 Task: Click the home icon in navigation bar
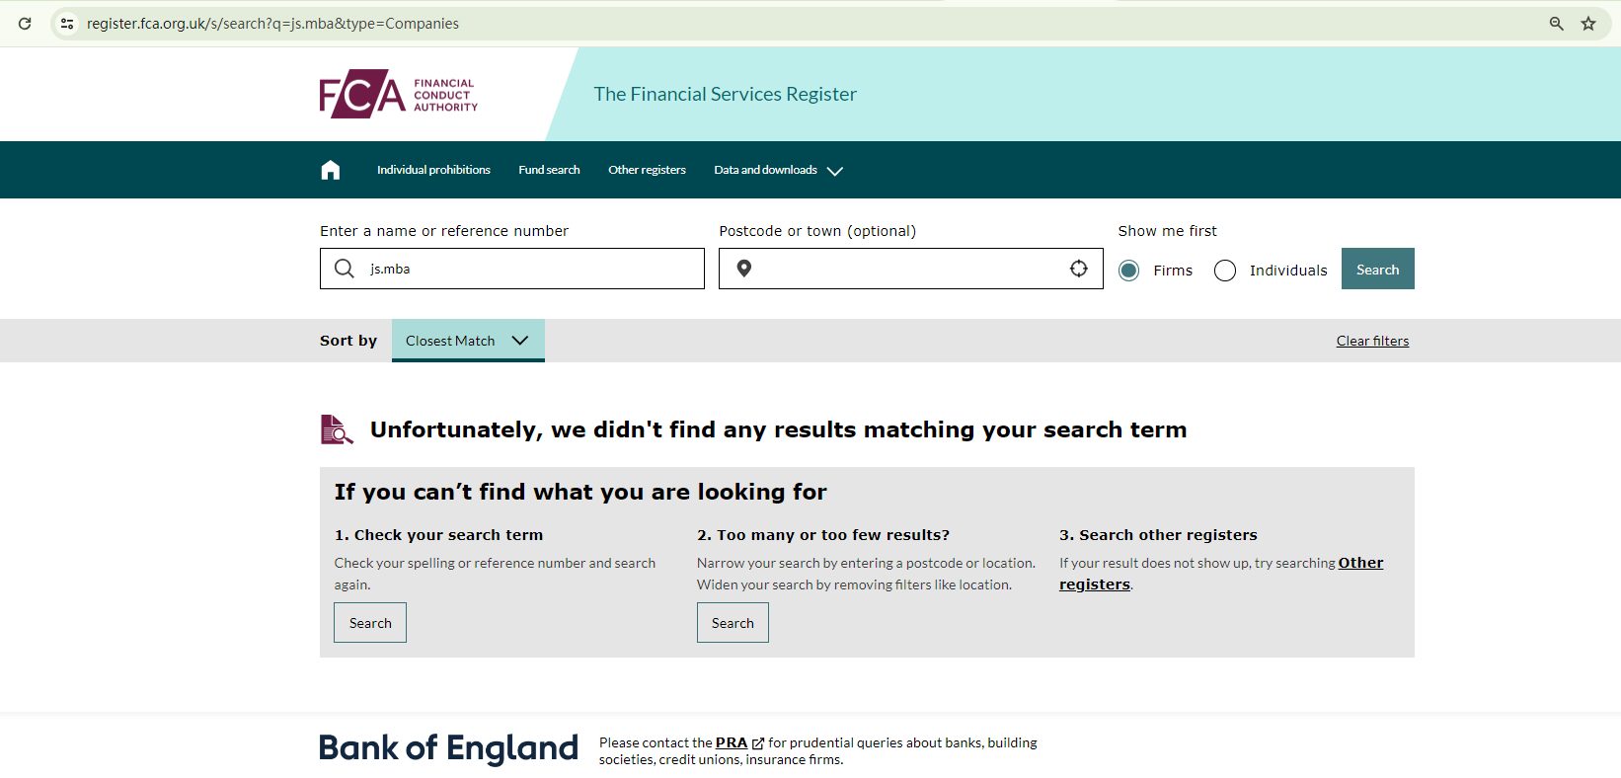[331, 170]
